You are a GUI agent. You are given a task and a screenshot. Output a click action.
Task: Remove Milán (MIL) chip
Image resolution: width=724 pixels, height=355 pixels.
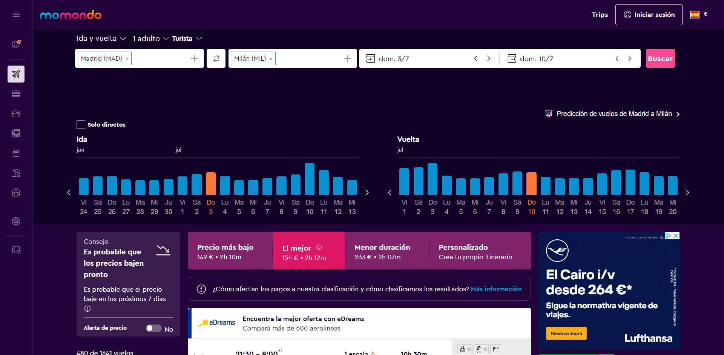point(271,59)
